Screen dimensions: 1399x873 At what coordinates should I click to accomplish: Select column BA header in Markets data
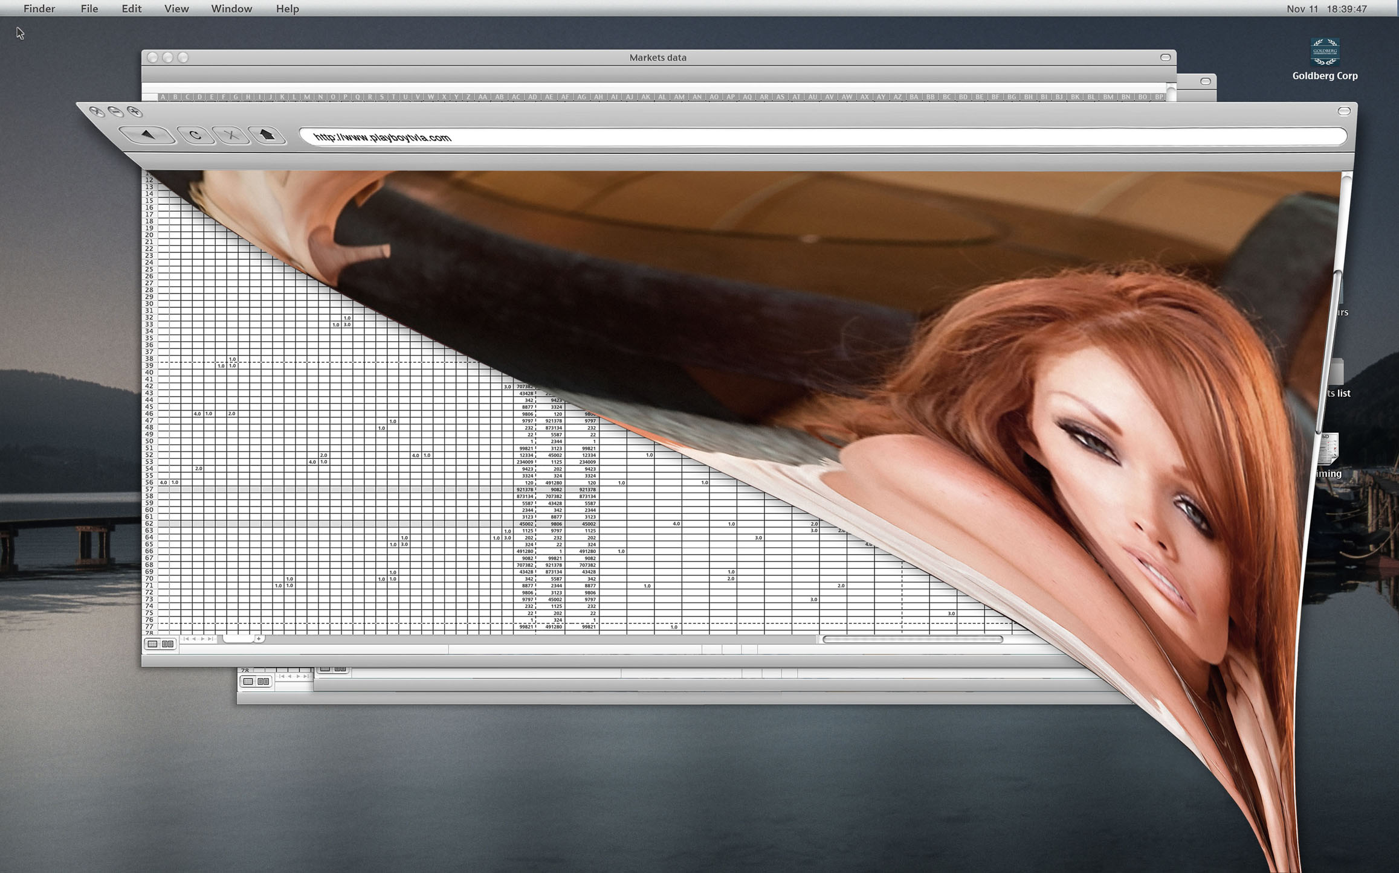click(914, 97)
